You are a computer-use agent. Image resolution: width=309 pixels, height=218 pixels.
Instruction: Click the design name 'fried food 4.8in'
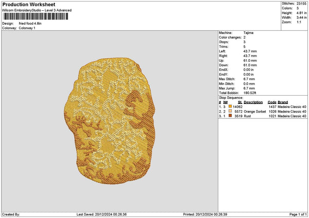point(30,24)
